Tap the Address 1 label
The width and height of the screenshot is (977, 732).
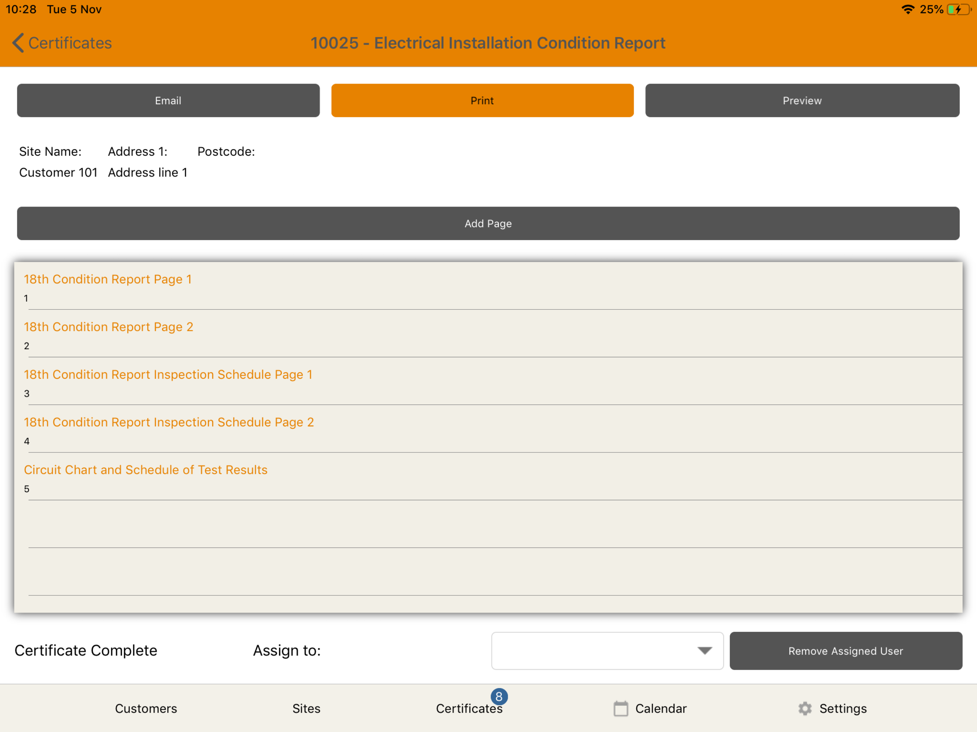pos(138,152)
